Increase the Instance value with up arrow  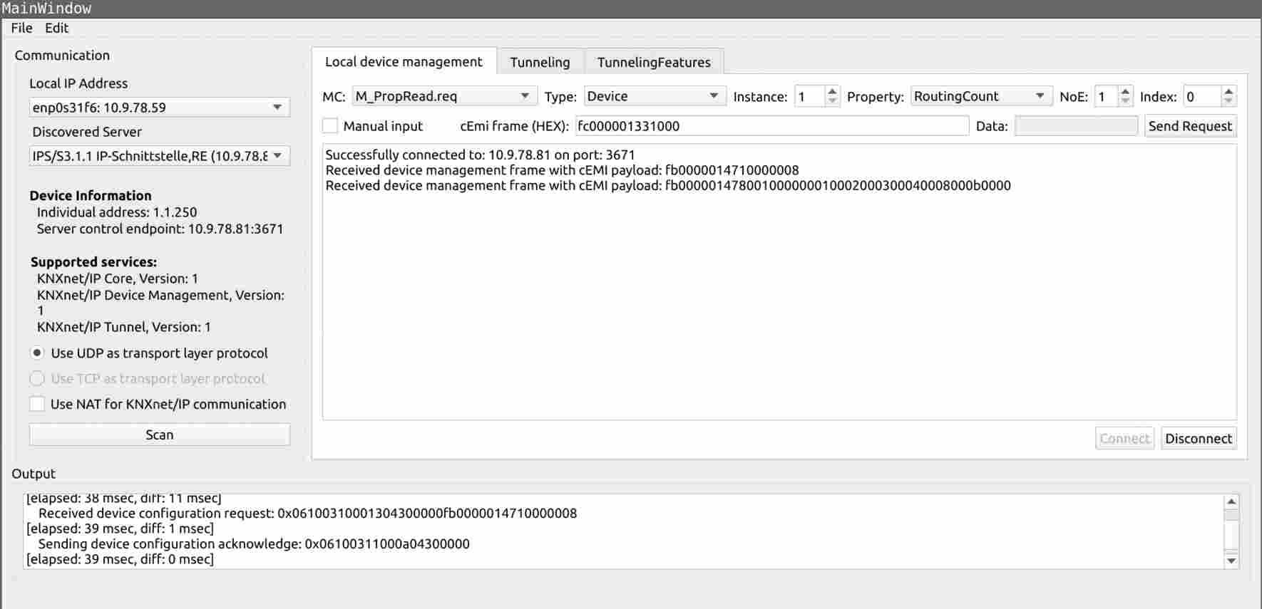coord(832,91)
